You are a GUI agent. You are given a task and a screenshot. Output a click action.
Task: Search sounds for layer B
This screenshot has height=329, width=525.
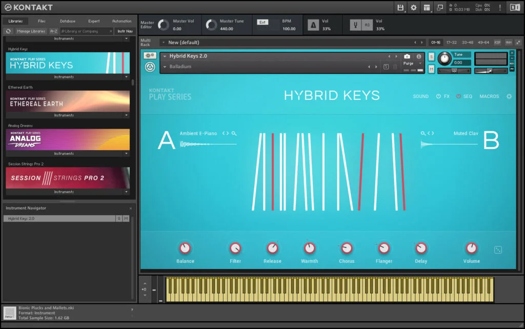(x=423, y=133)
